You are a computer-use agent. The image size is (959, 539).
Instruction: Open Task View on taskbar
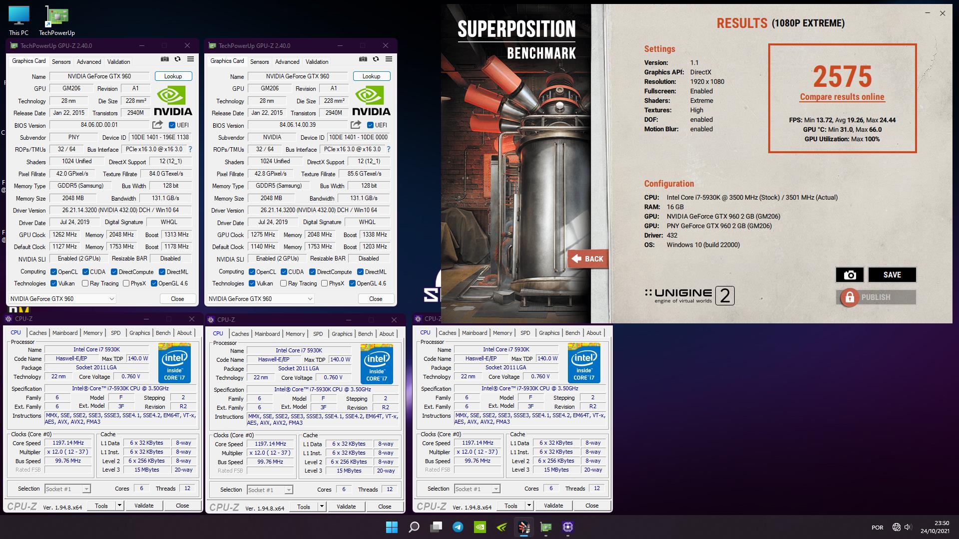(436, 527)
